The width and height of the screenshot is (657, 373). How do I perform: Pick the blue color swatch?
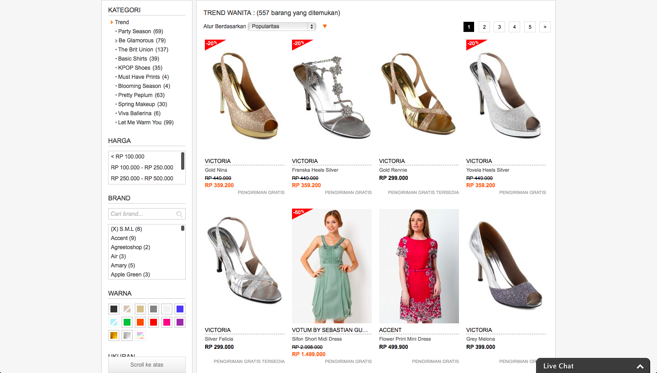coord(180,309)
